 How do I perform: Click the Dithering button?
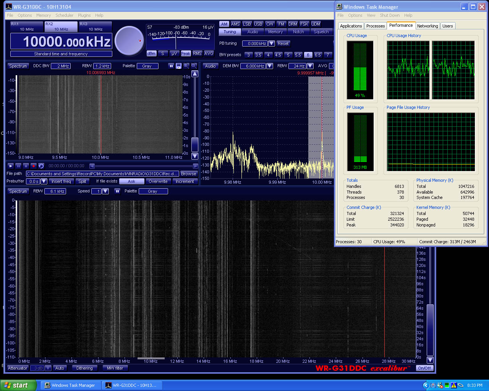pyautogui.click(x=84, y=368)
